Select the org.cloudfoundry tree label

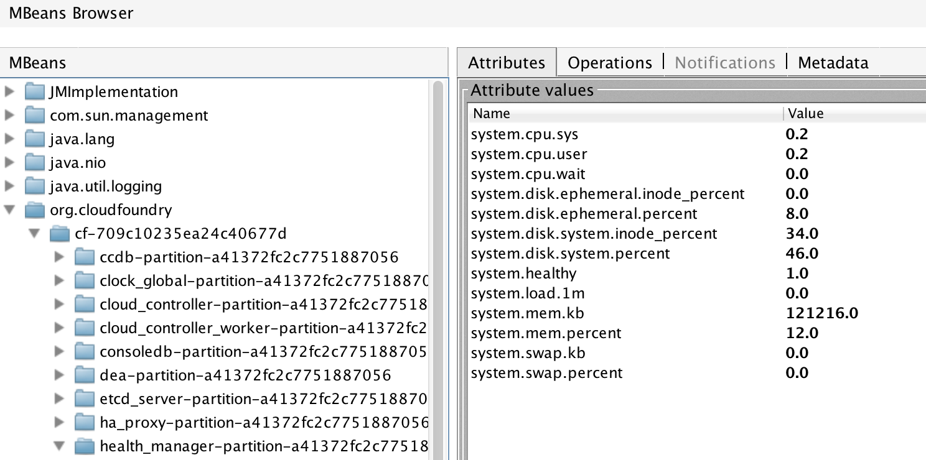click(111, 210)
